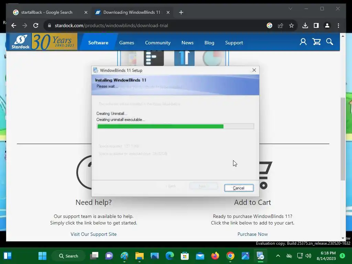Click Cancel in WindowBlinds 11 Setup
Screen dimensions: 352x264
[239, 188]
